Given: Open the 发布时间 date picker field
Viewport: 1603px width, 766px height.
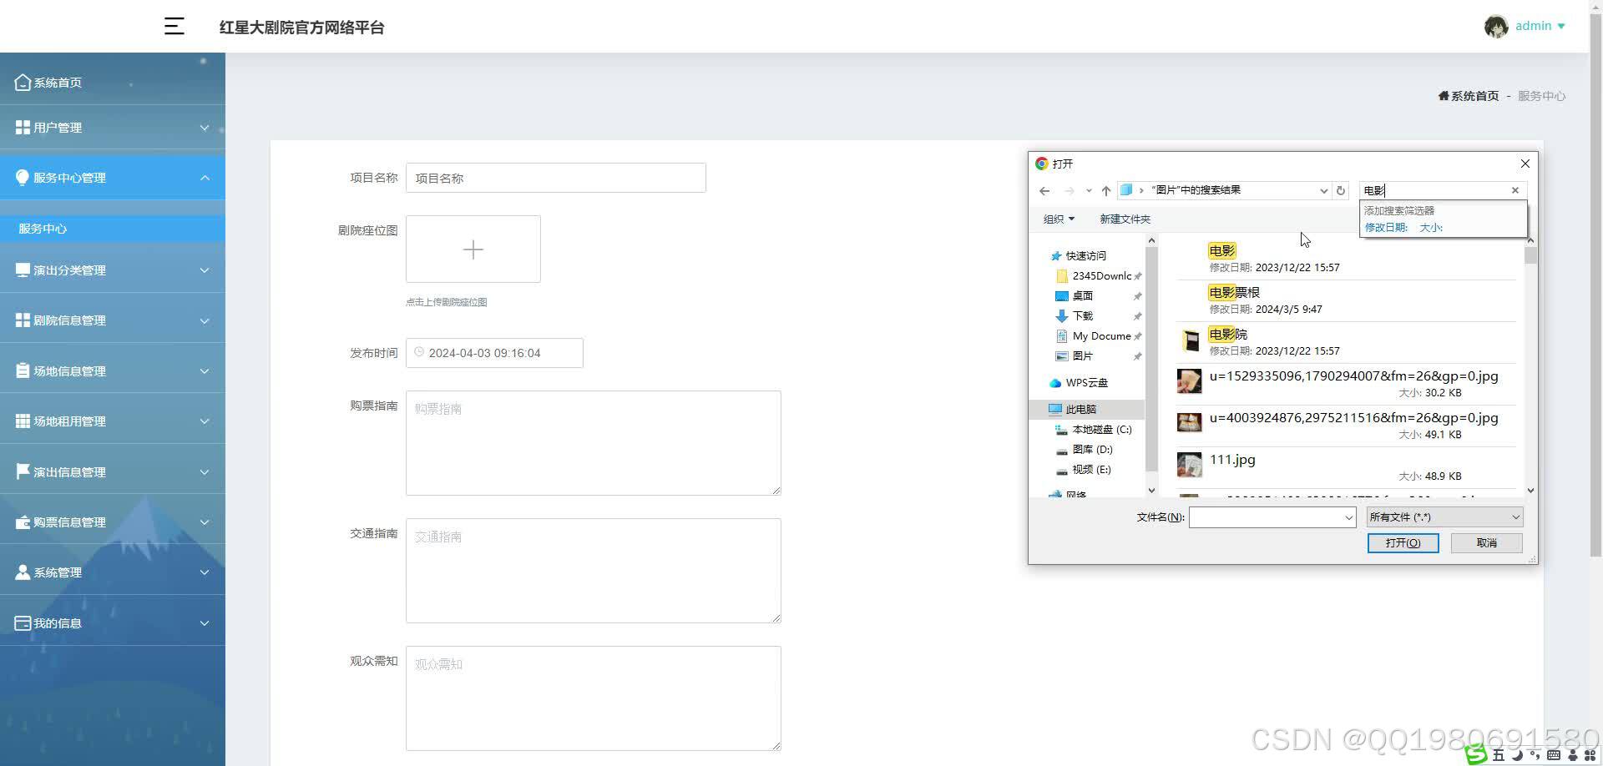Looking at the screenshot, I should [494, 353].
